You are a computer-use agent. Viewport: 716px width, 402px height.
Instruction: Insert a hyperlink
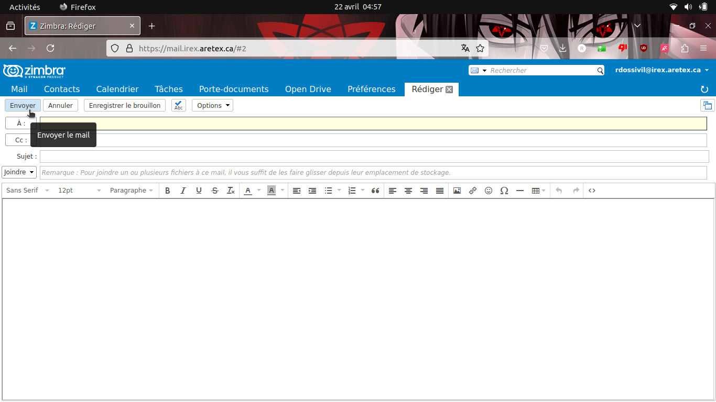click(473, 191)
